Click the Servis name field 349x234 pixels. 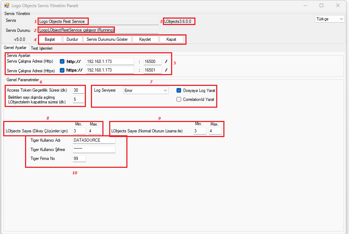coord(98,21)
